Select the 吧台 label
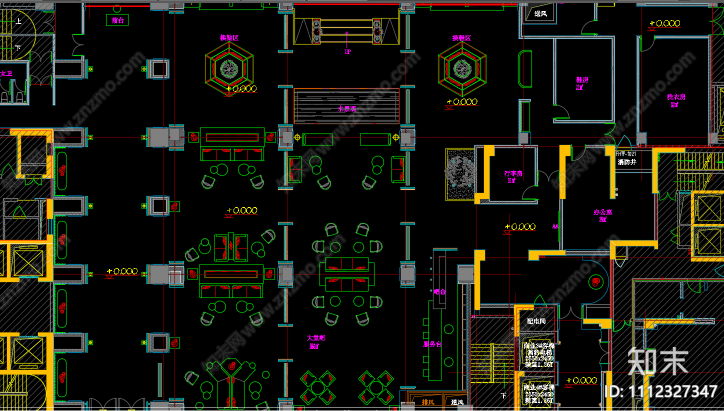Screen dimensions: 724x411 (x=440, y=291)
